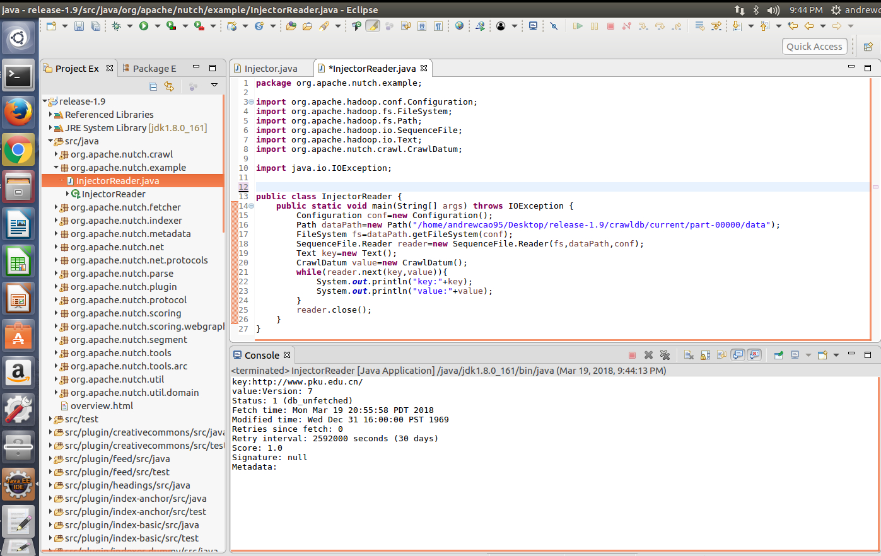Toggle Show Console on Standard Error

pos(754,355)
